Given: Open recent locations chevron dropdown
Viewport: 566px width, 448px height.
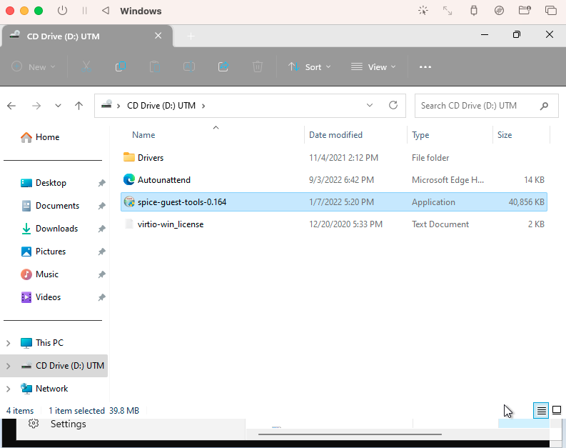Looking at the screenshot, I should click(x=58, y=106).
